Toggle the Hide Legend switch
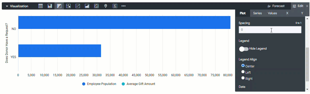This screenshot has width=310, height=94. [244, 49]
